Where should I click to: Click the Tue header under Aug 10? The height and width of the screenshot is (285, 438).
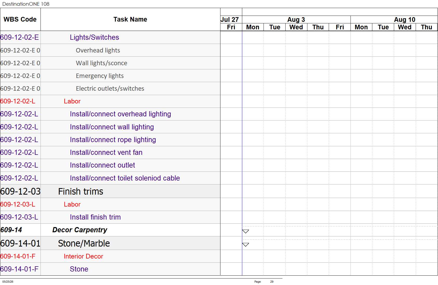(x=383, y=27)
